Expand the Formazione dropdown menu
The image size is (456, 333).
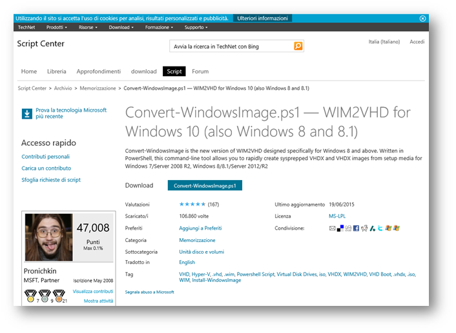click(159, 27)
